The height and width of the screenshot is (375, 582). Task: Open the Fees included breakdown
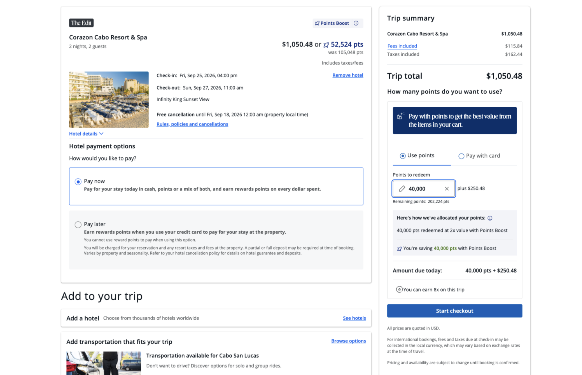click(x=402, y=46)
